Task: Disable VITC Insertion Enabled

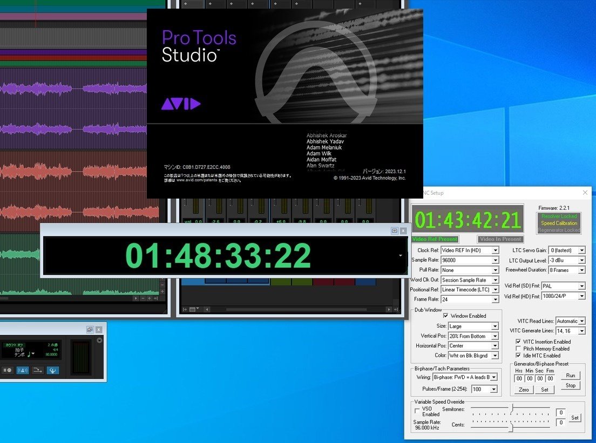Action: coord(518,342)
